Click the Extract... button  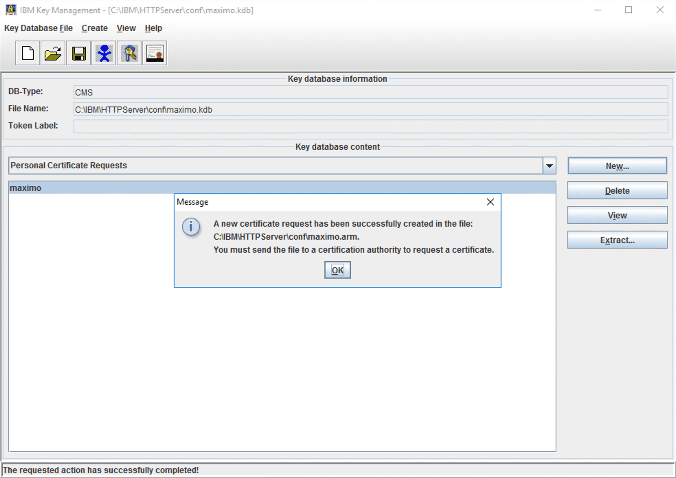(x=617, y=240)
